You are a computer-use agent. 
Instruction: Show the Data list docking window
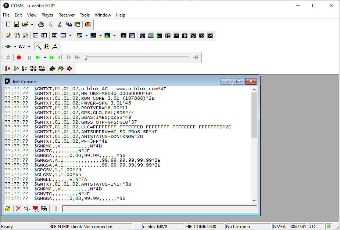[176, 36]
